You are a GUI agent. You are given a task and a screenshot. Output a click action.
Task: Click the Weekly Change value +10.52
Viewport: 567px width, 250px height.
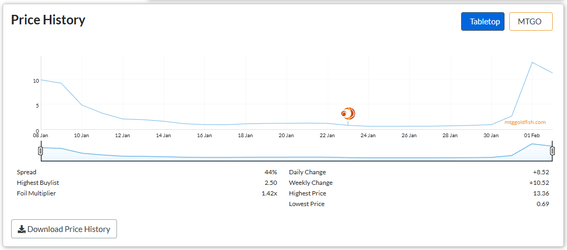[540, 183]
